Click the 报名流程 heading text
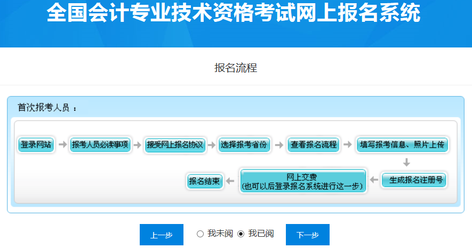Image resolution: width=472 pixels, height=248 pixels. pos(236,68)
